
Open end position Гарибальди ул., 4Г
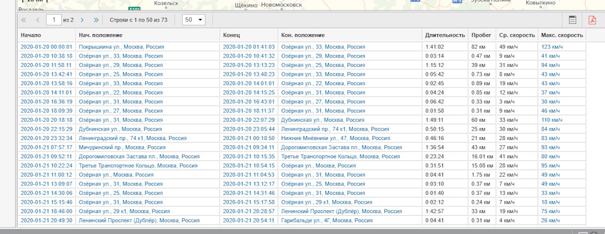coord(327,221)
